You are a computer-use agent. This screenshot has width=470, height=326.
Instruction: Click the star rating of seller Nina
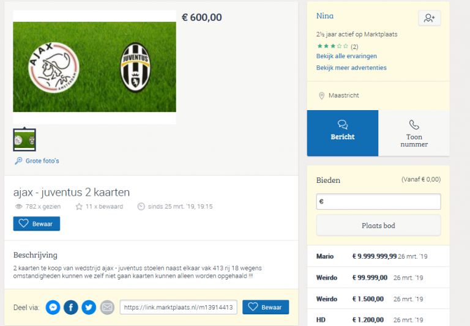[333, 46]
